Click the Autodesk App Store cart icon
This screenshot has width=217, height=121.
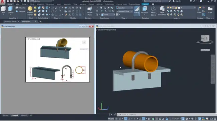(191, 1)
